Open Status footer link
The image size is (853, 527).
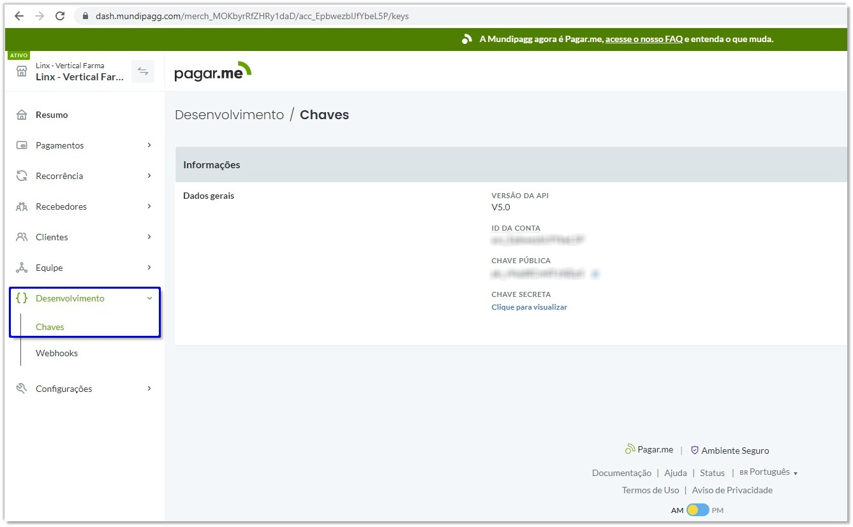[x=712, y=473]
